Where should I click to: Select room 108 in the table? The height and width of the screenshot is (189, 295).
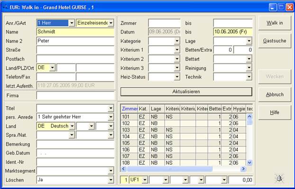pyautogui.click(x=184, y=162)
